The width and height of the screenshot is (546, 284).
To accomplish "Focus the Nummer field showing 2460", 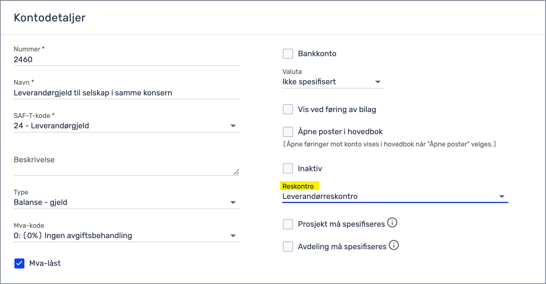I will 127,60.
